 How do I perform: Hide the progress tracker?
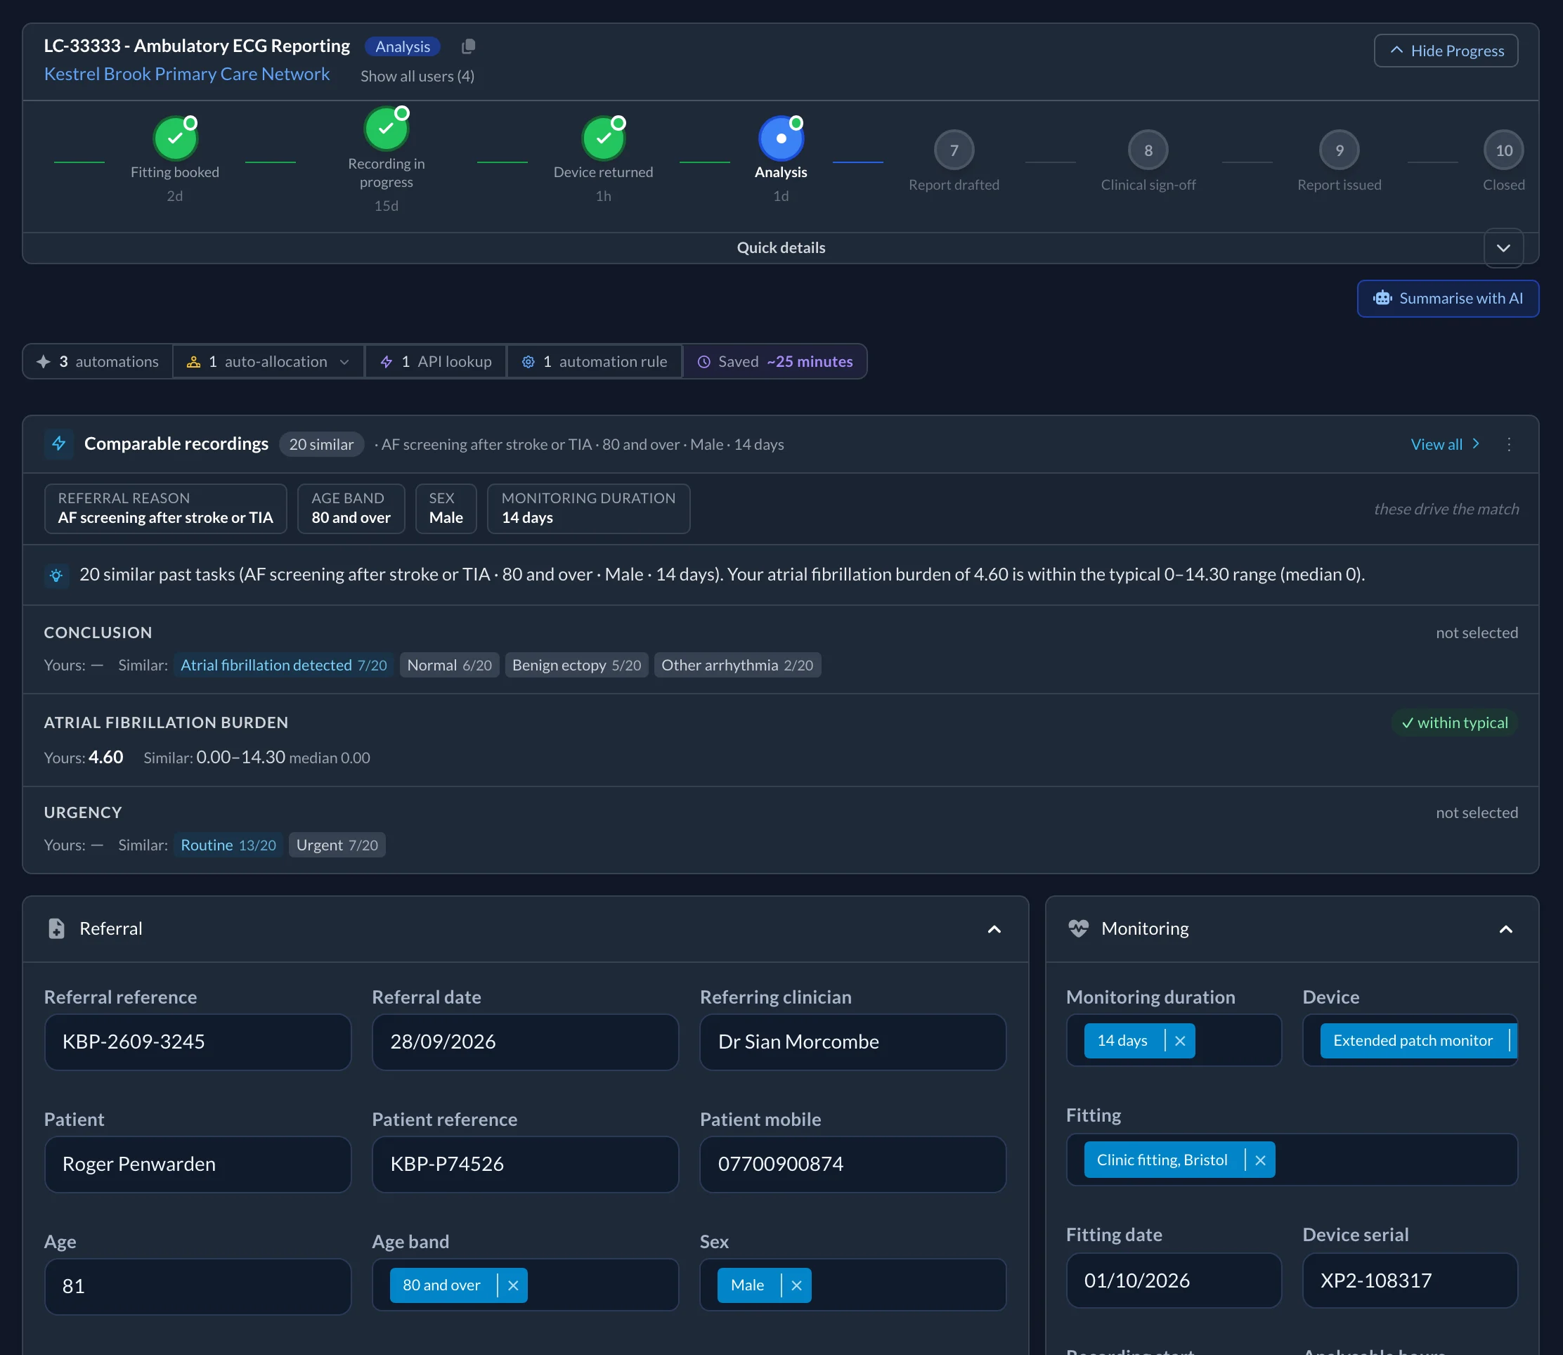(x=1446, y=51)
